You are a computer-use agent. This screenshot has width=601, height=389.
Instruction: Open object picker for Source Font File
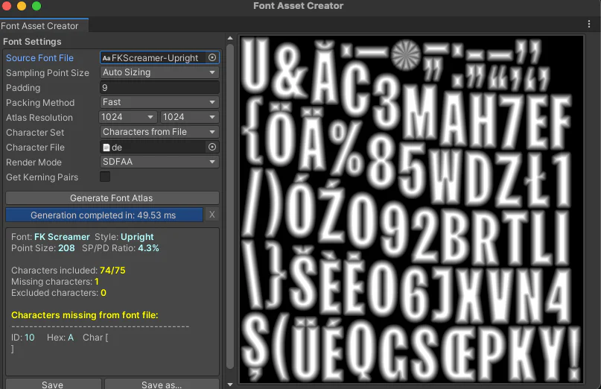(212, 57)
